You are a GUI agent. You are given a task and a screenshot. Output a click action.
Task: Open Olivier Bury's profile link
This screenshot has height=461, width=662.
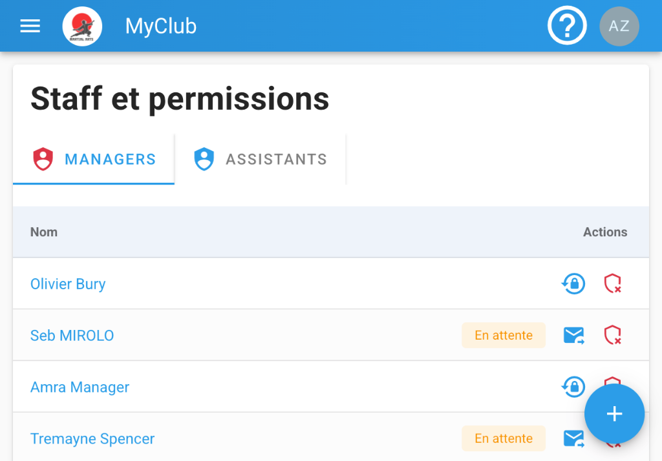pos(68,284)
